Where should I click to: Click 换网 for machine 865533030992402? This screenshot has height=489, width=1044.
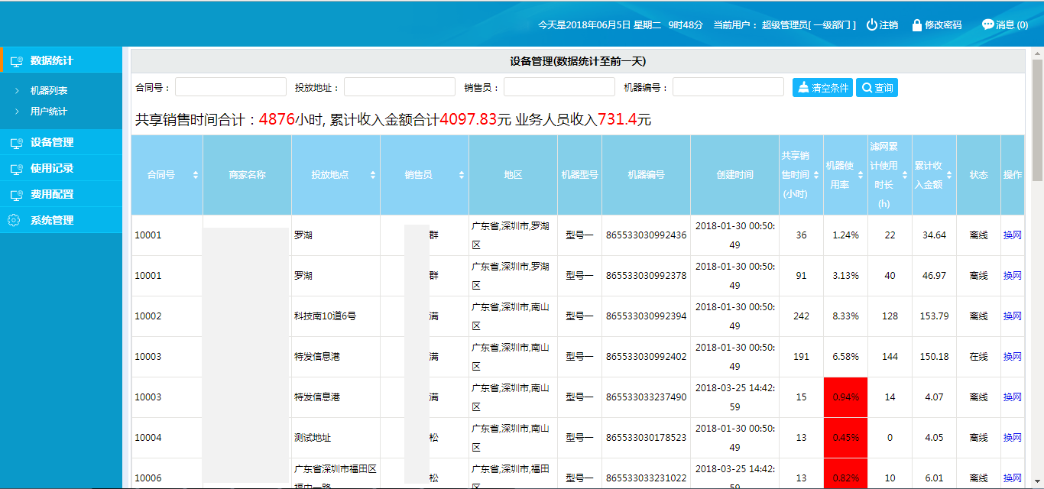coord(1012,357)
